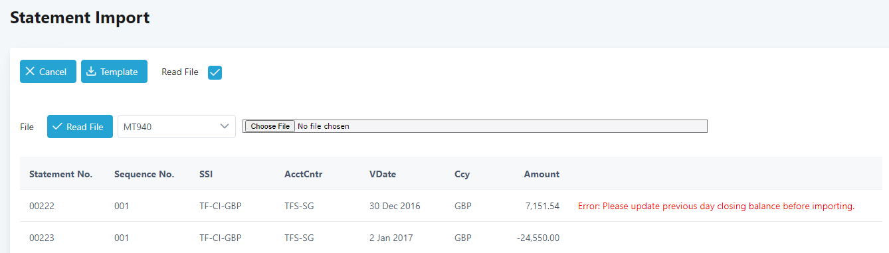The height and width of the screenshot is (253, 889).
Task: Click the AcctCntr column header
Action: click(x=303, y=174)
